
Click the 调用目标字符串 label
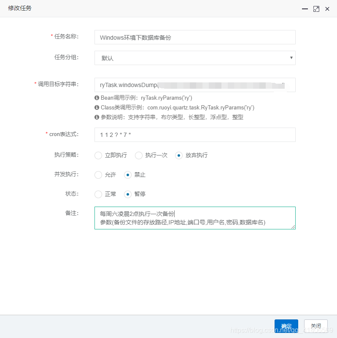[58, 84]
